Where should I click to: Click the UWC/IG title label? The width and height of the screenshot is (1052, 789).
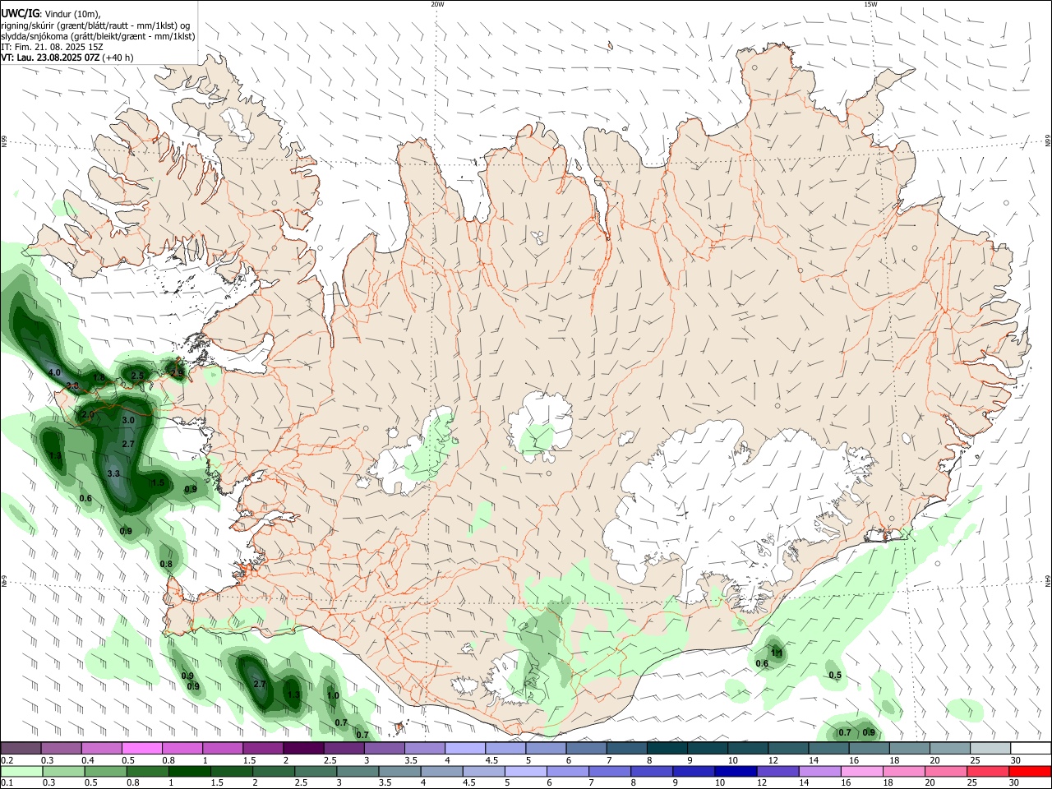click(20, 14)
